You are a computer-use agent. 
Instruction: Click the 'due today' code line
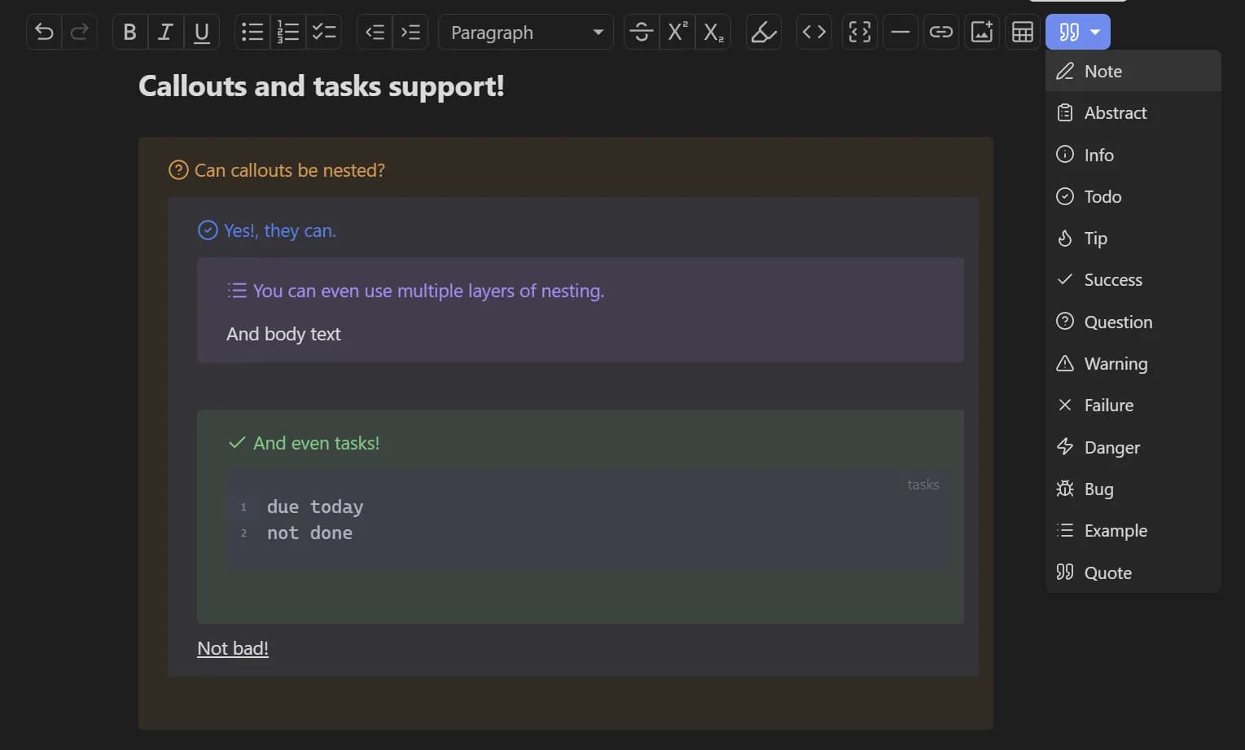pos(315,507)
